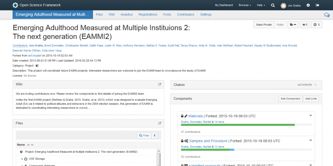Show 13 more Samples contributors

pyautogui.click(x=219, y=147)
